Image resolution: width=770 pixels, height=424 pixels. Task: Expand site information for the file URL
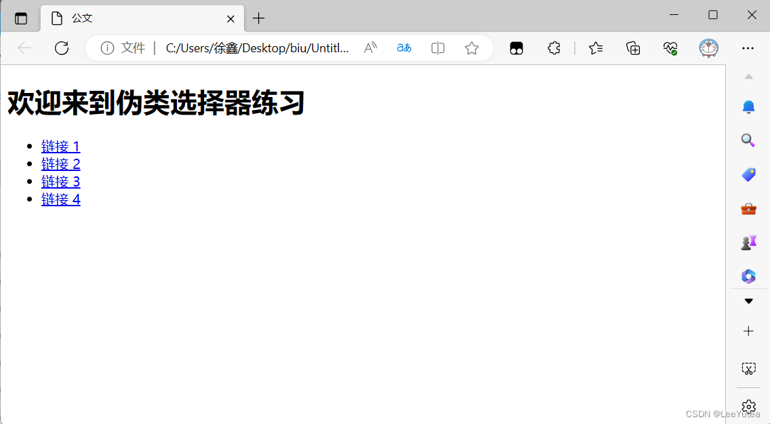108,47
